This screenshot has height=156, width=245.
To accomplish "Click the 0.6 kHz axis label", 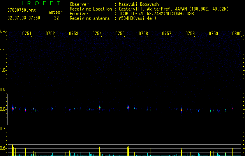I will (x=3, y=148).
